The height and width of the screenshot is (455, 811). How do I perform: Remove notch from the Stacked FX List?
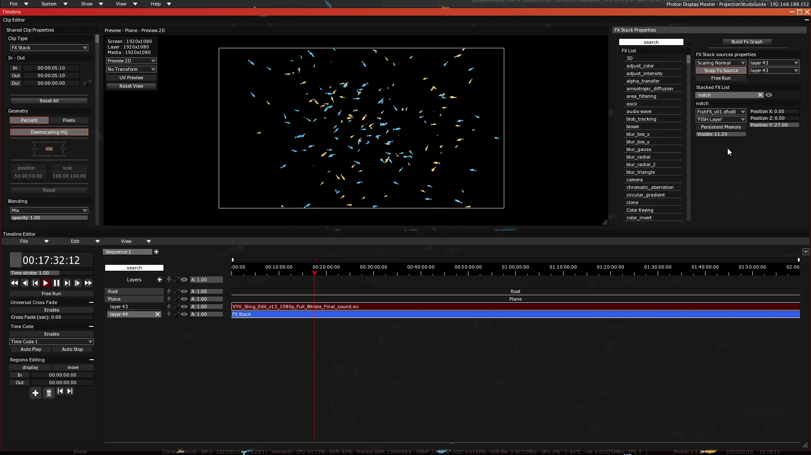click(x=760, y=95)
